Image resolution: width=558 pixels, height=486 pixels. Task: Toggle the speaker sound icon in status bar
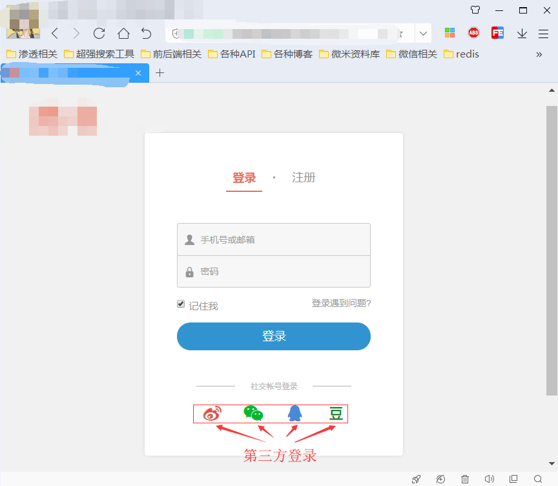(490, 479)
